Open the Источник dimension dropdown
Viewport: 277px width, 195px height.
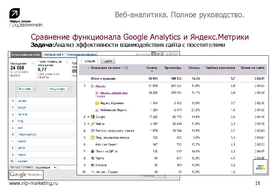pyautogui.click(x=27, y=89)
